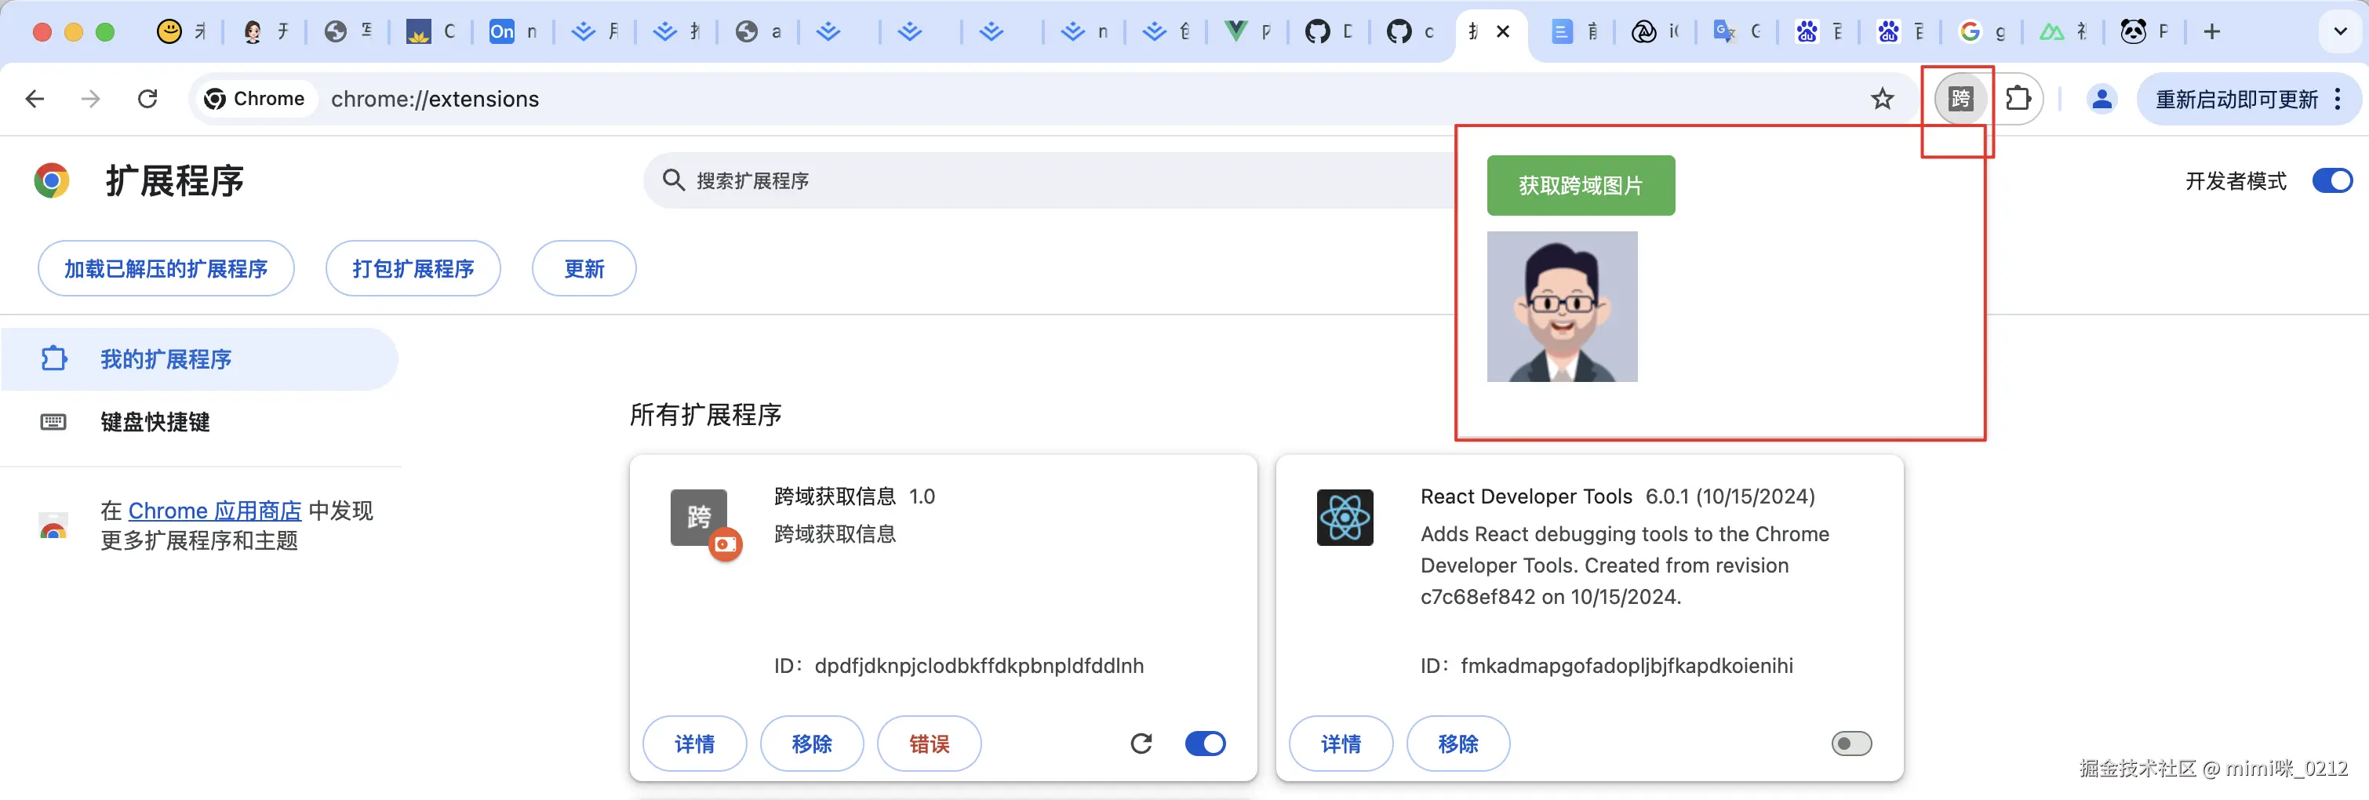The image size is (2369, 800).
Task: Expand the tab search dropdown arrow
Action: coord(2341,31)
